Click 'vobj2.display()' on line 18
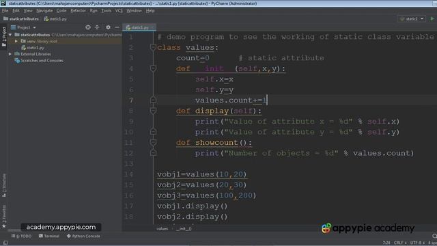437x246 pixels. [x=193, y=217]
